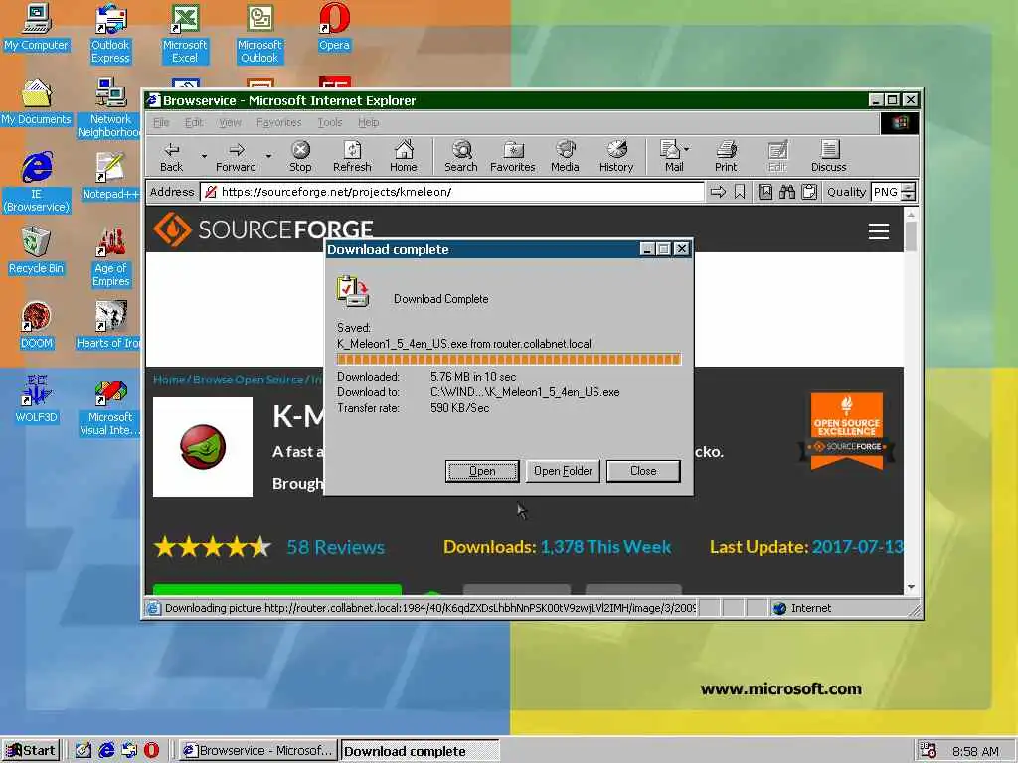The width and height of the screenshot is (1018, 763).
Task: Open the Favorites toolbar button
Action: (513, 157)
